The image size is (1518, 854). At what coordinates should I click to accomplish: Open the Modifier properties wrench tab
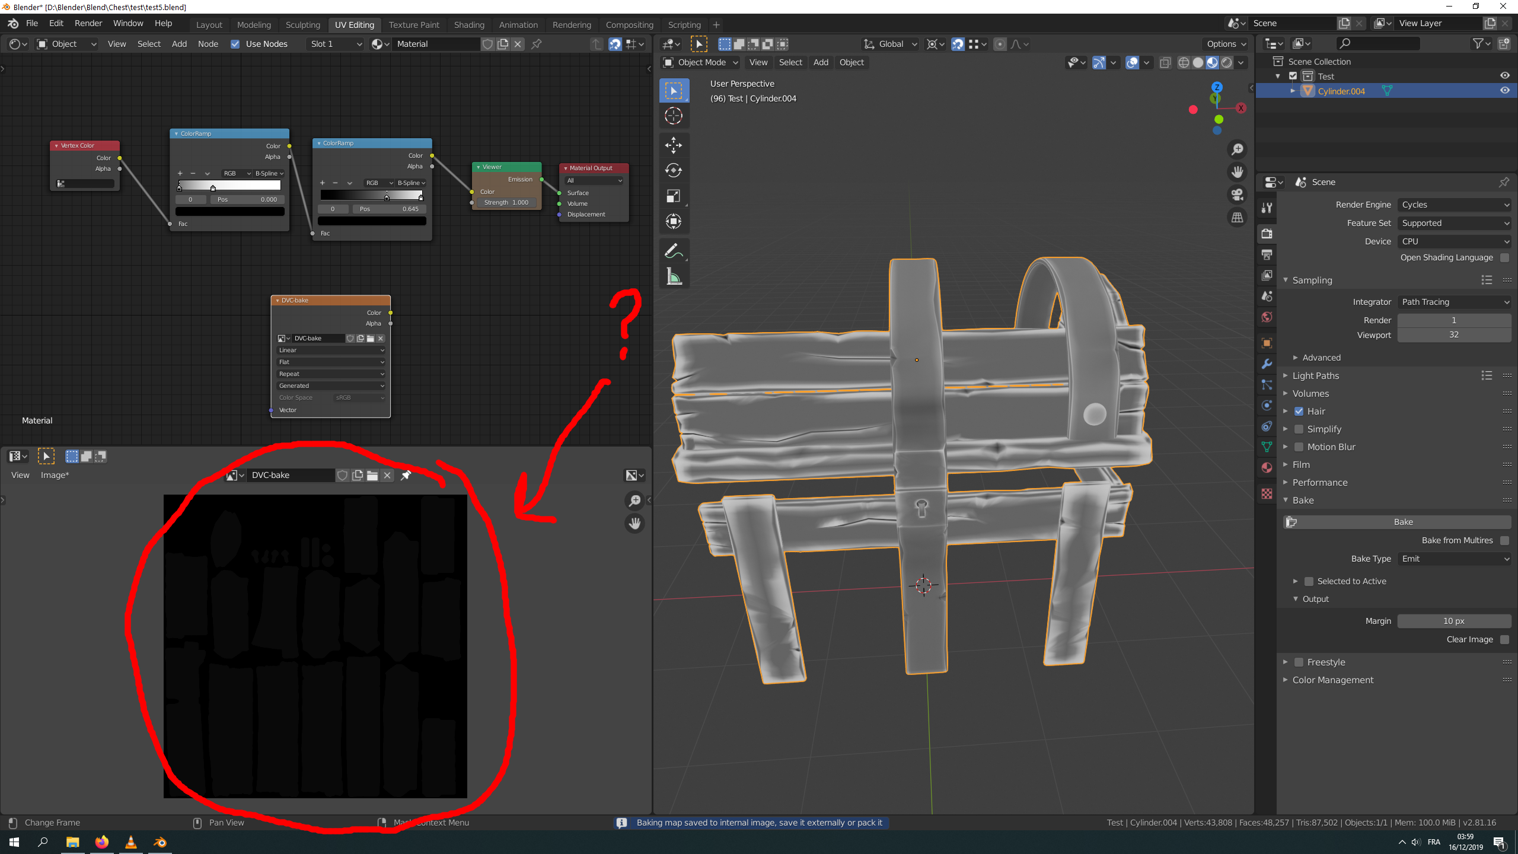(1267, 364)
